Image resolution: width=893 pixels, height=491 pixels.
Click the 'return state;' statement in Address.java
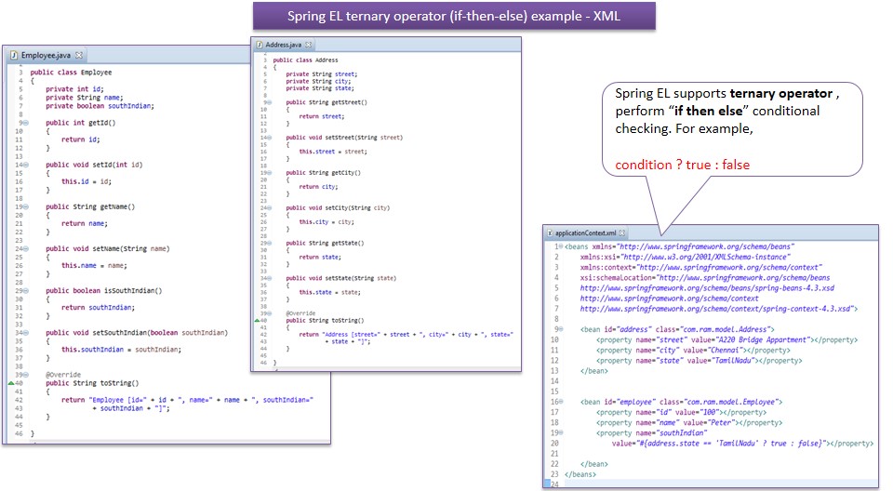pyautogui.click(x=320, y=258)
